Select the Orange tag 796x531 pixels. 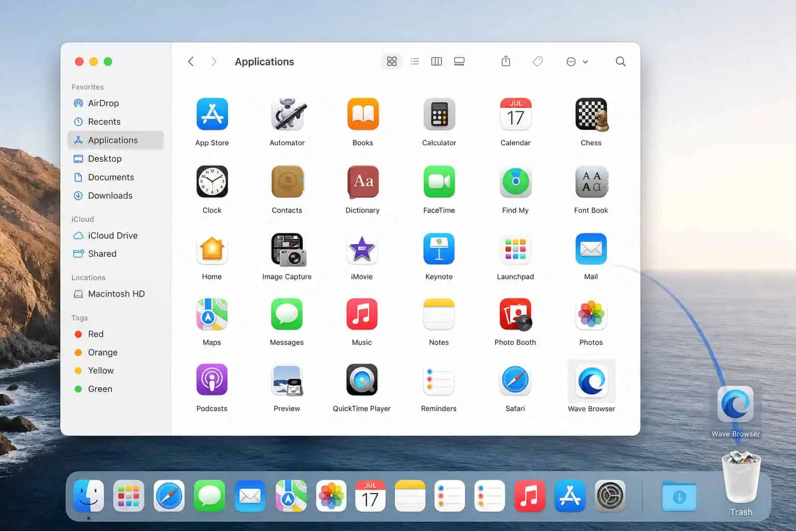[116, 353]
